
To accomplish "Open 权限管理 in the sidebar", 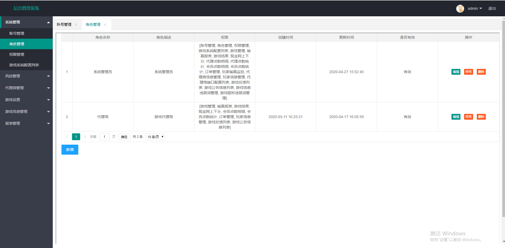I will click(x=17, y=54).
